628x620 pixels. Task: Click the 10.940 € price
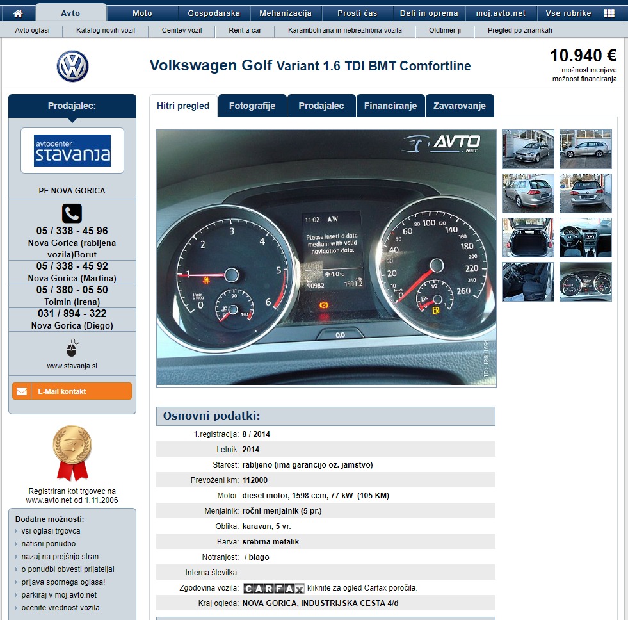(x=584, y=55)
